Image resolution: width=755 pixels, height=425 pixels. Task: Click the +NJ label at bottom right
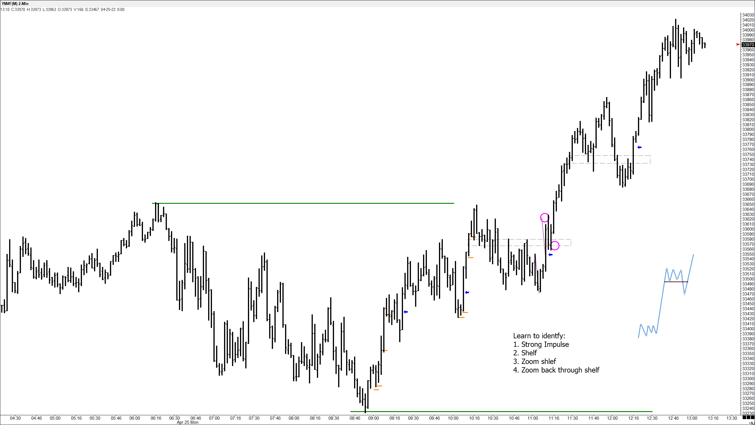751,423
